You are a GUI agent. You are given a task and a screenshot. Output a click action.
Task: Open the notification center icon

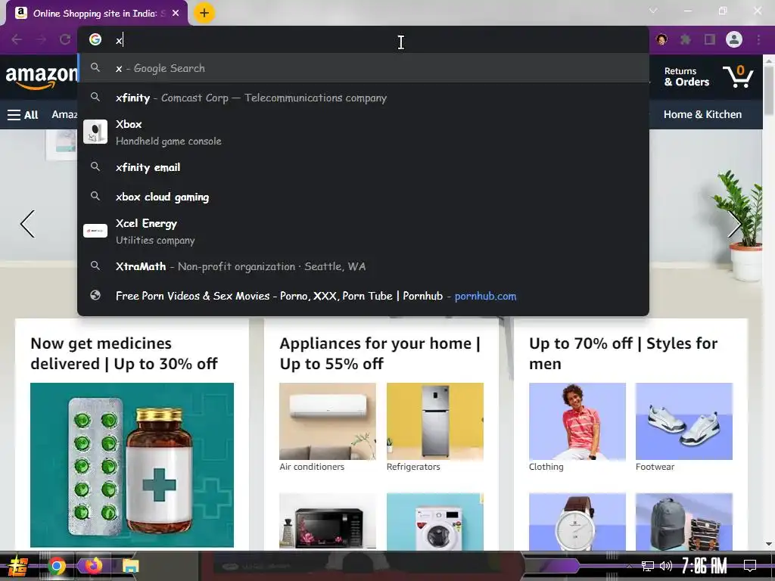point(750,566)
